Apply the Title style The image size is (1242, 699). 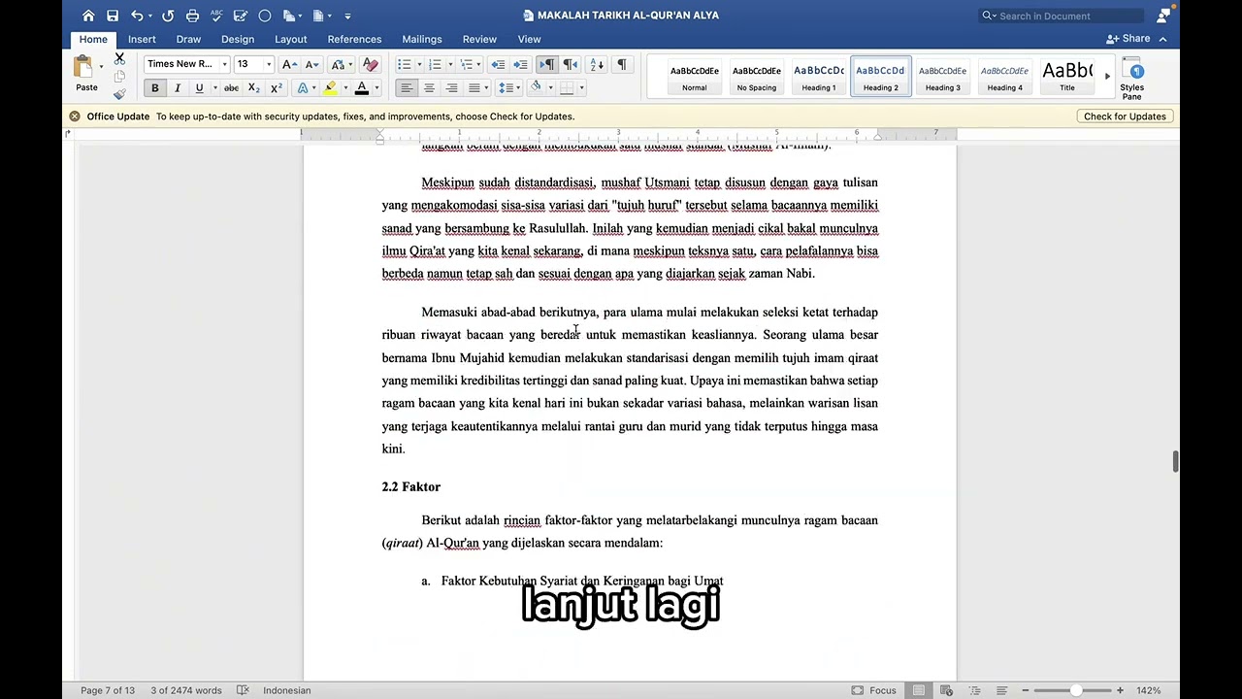1066,77
